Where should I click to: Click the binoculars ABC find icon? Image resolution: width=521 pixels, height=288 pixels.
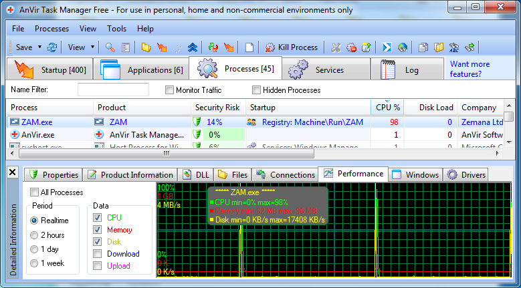454,47
